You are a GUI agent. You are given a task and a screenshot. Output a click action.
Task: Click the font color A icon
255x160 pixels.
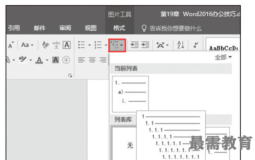tap(39, 60)
